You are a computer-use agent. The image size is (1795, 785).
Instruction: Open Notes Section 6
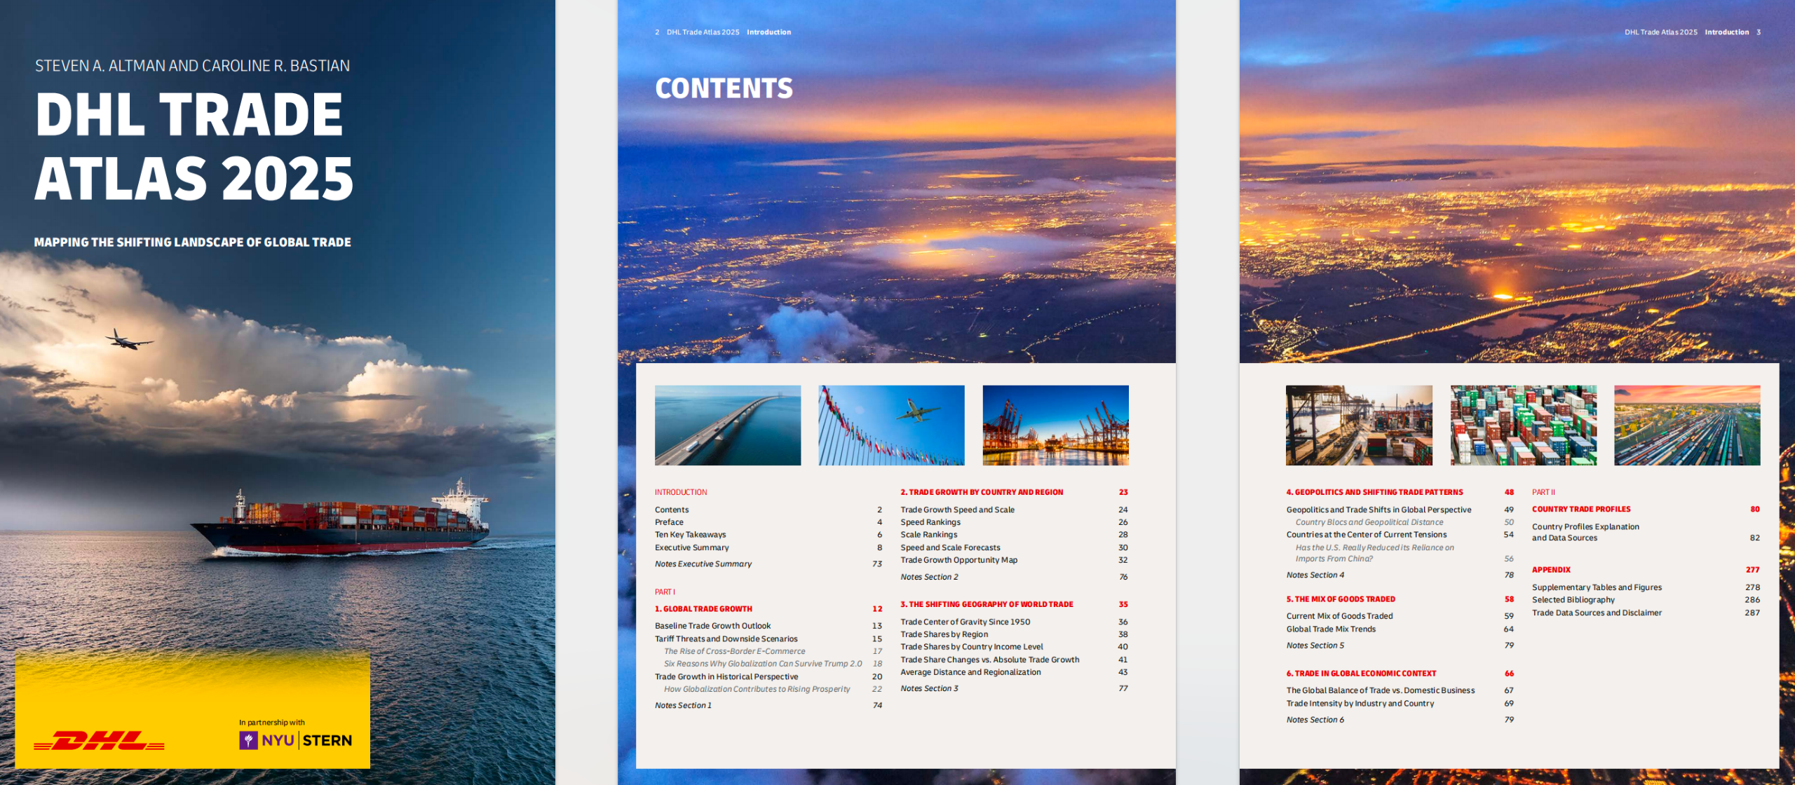[x=1400, y=720]
